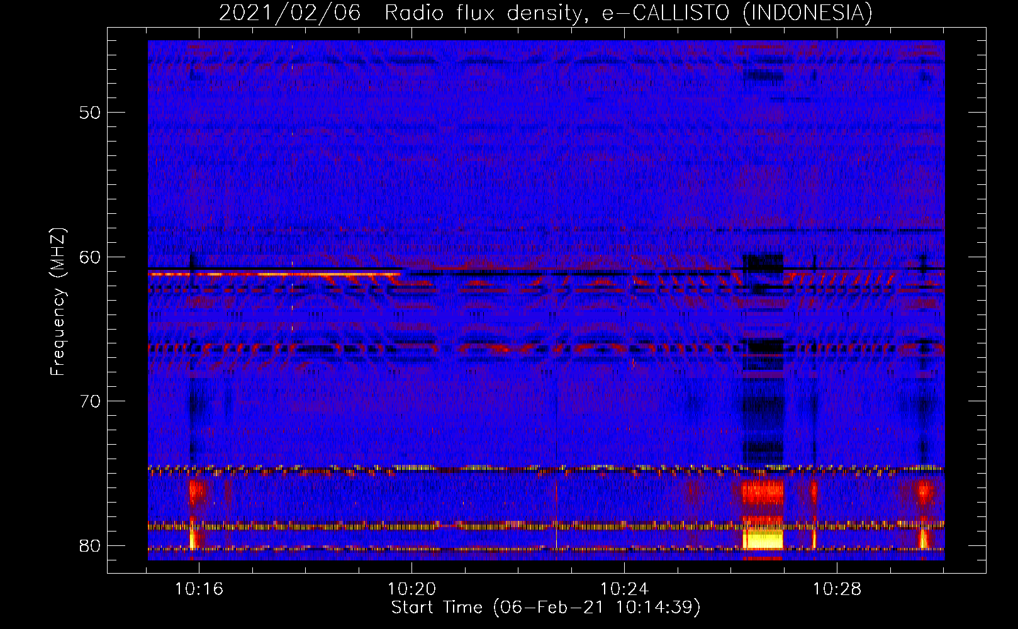Click the frequency tick label '80'
The width and height of the screenshot is (1018, 629).
coord(91,545)
